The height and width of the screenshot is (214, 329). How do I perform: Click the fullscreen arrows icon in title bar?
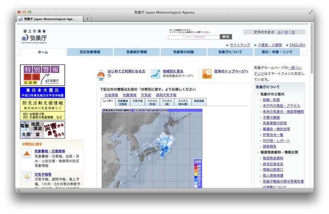pyautogui.click(x=311, y=12)
